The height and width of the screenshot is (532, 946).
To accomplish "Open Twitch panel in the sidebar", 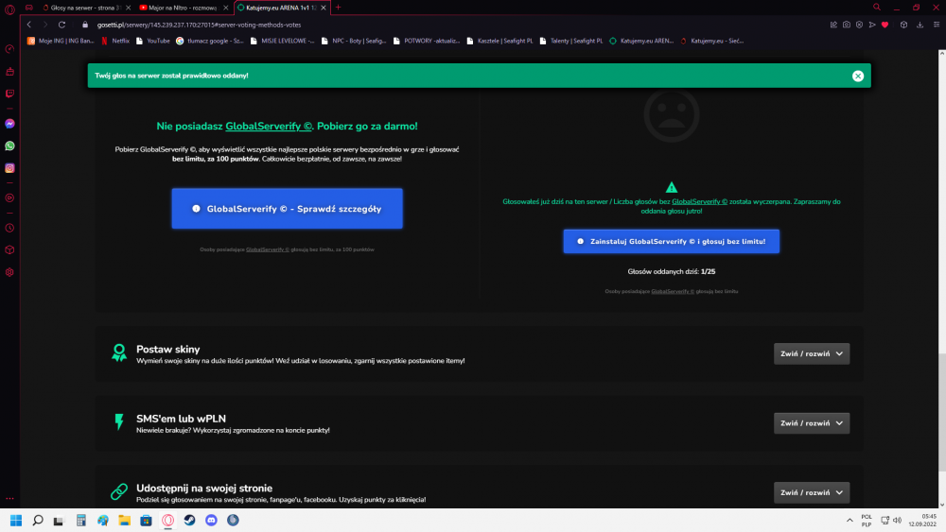I will point(9,94).
